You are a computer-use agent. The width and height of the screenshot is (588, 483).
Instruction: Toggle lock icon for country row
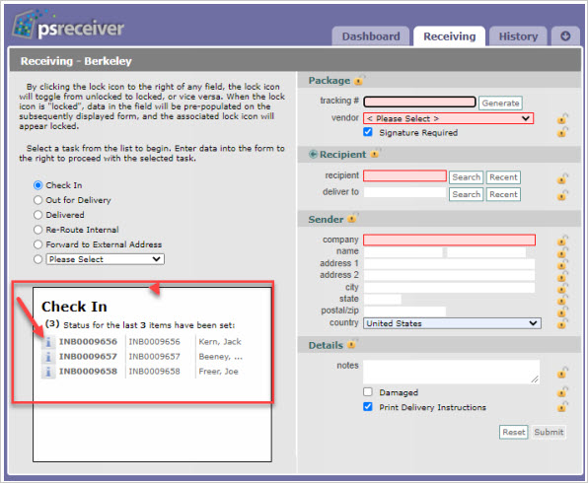(562, 323)
